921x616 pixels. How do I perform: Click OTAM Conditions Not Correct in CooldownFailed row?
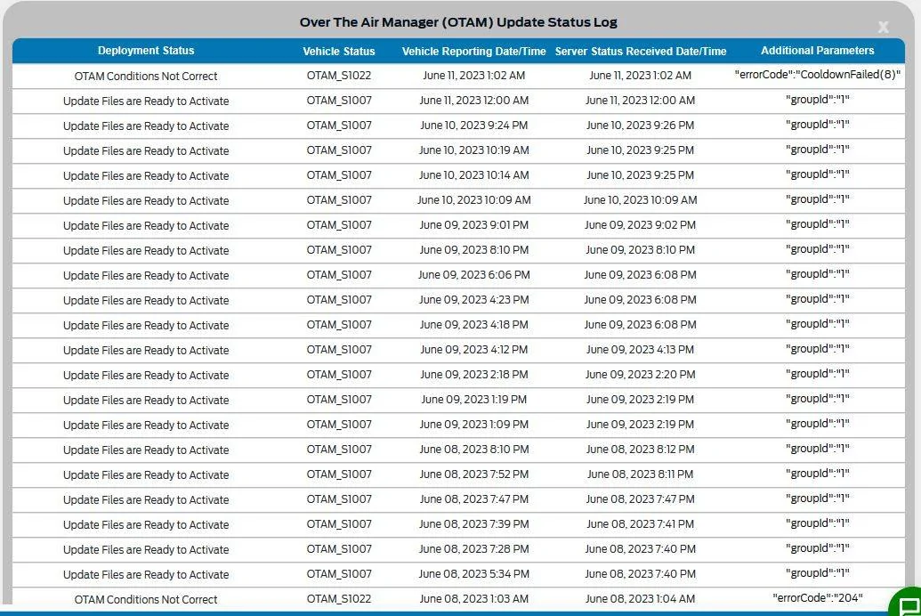[146, 76]
